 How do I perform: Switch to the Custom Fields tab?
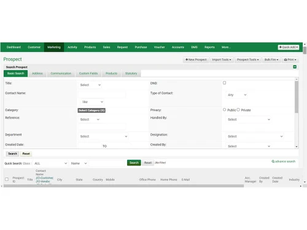click(x=88, y=74)
